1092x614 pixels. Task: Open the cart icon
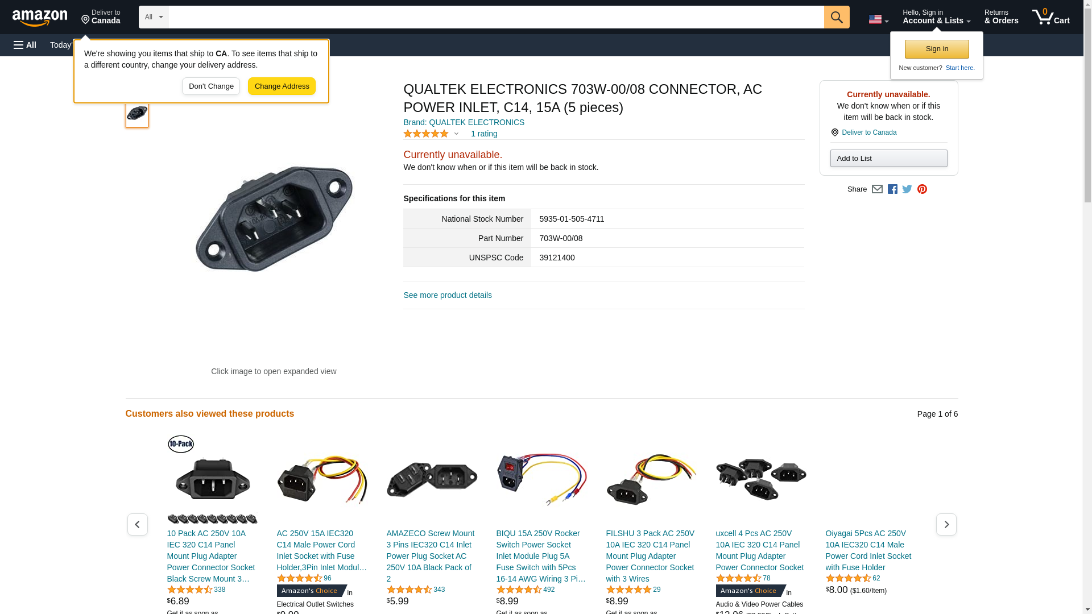point(1050,17)
